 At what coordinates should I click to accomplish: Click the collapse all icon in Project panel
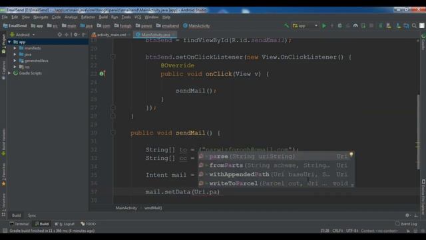click(x=67, y=35)
